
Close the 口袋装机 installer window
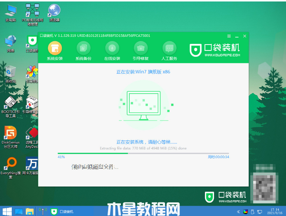click(245, 36)
